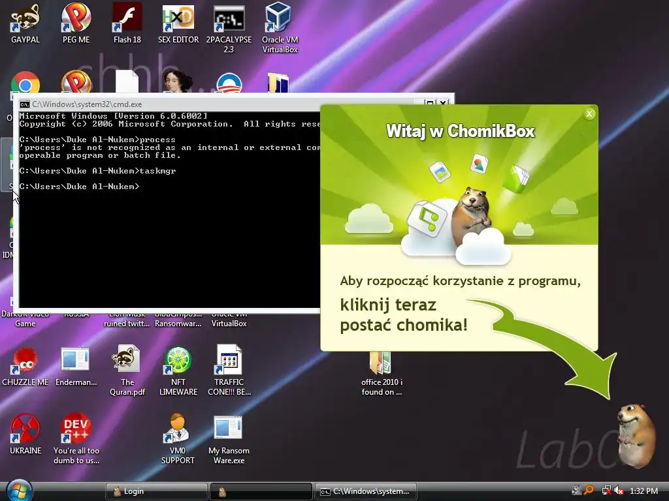
Task: Click the 'Aby rozpocząć korzystanie z programu,' line
Action: tap(461, 281)
